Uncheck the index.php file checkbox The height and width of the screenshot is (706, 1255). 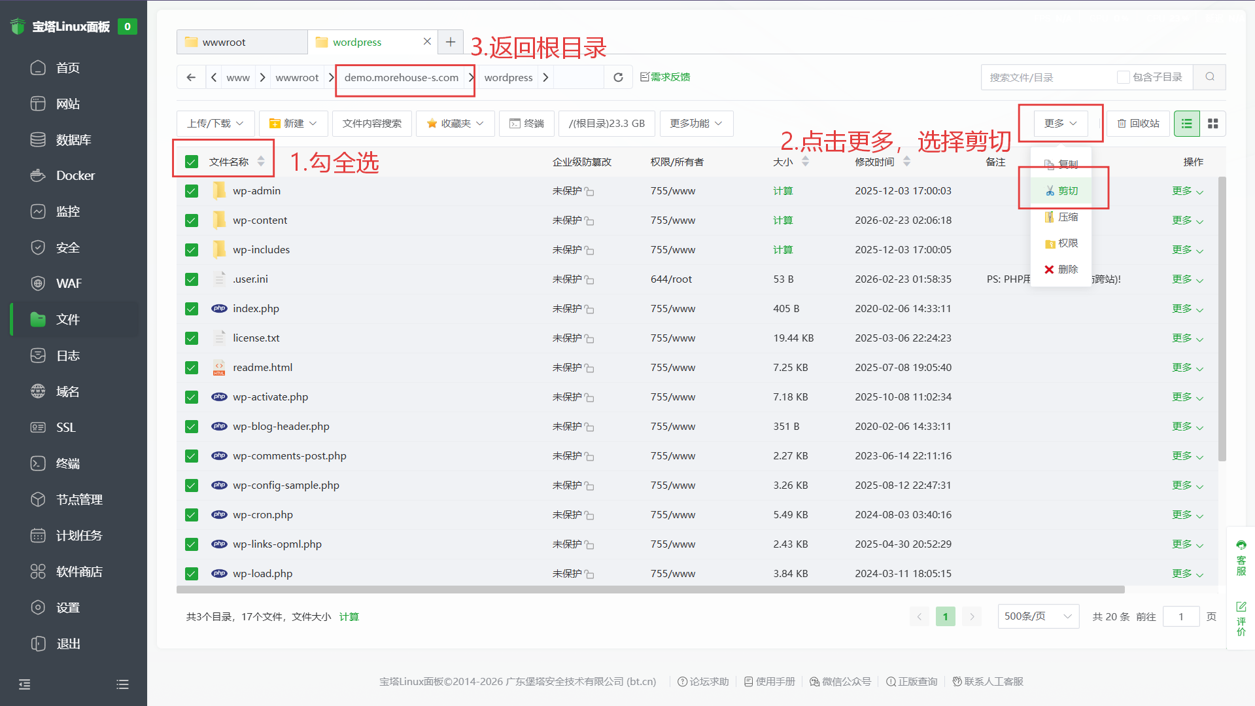pyautogui.click(x=192, y=309)
